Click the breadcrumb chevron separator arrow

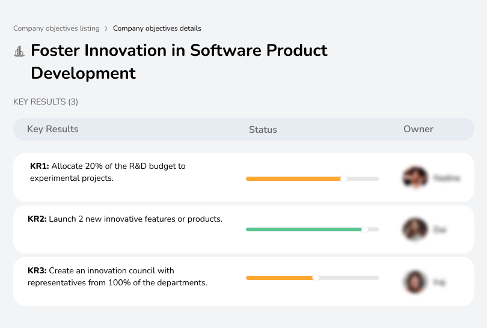(106, 28)
